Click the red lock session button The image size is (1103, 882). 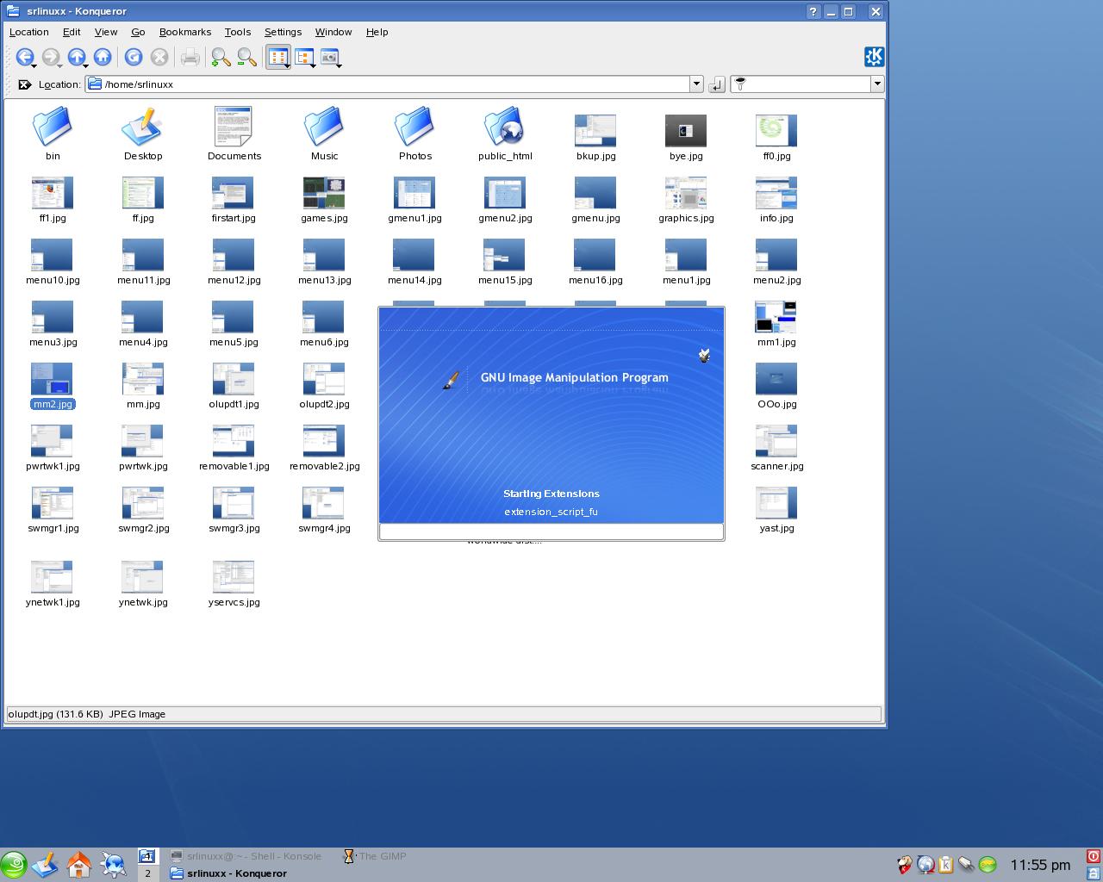(x=1094, y=856)
